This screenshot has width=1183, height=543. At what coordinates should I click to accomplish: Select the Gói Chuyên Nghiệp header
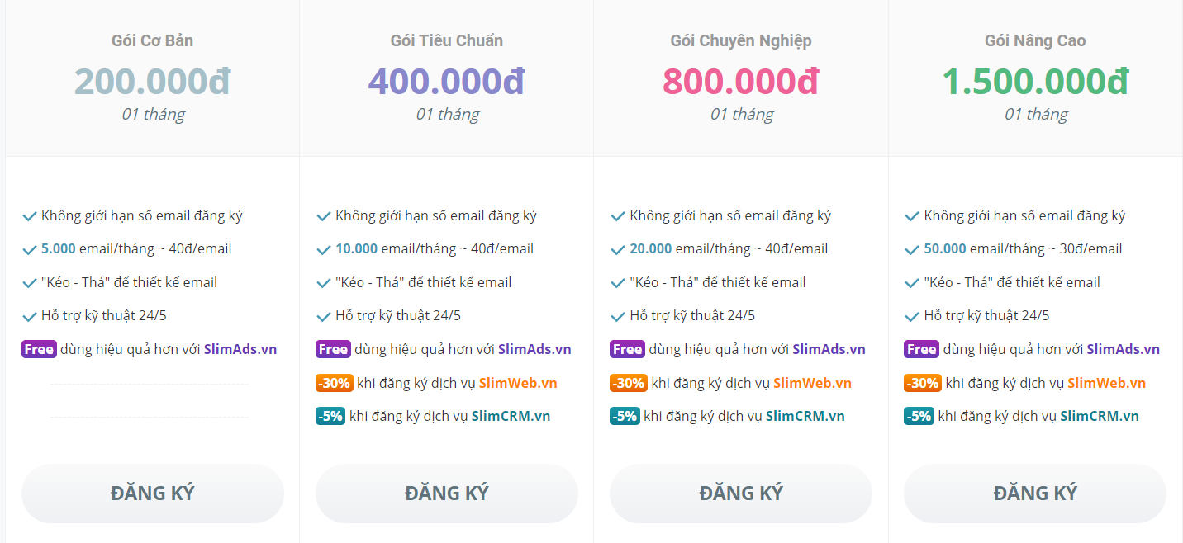point(740,39)
